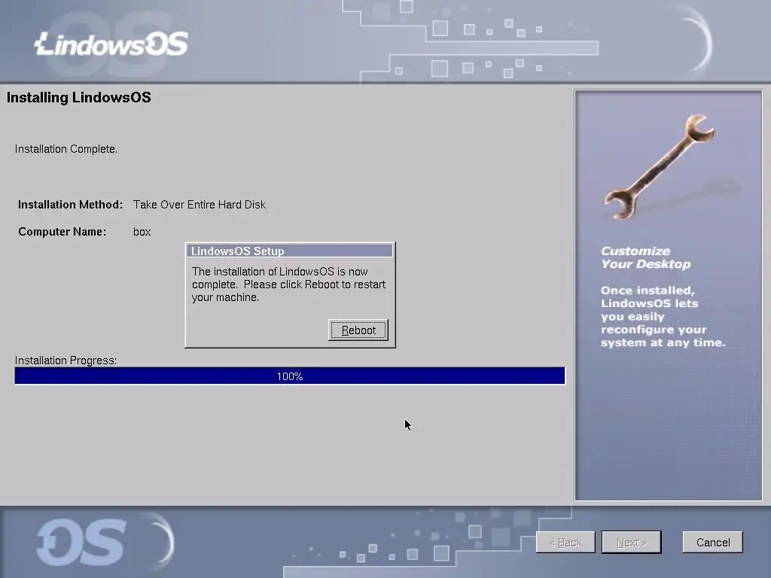Click the 'Installing LindowsOS' heading
Screen dimensions: 771x578
78,97
